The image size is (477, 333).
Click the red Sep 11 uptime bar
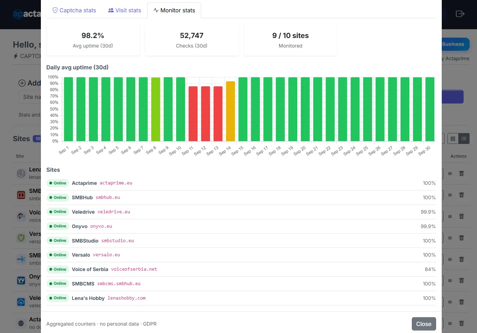193,114
